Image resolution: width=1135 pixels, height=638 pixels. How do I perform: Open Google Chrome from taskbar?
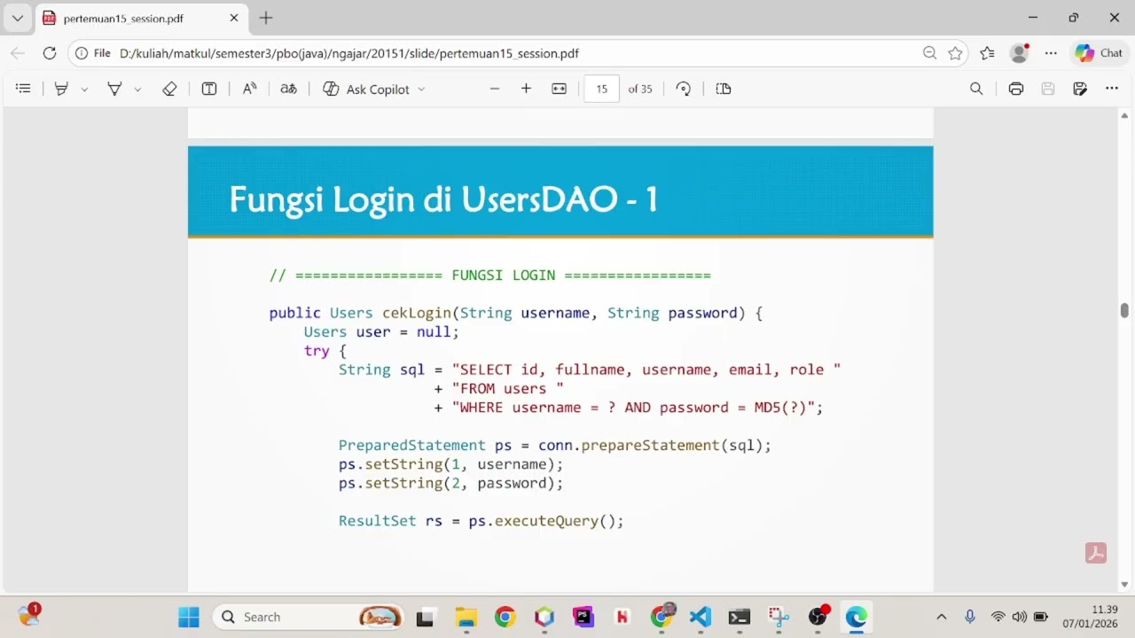pyautogui.click(x=505, y=617)
